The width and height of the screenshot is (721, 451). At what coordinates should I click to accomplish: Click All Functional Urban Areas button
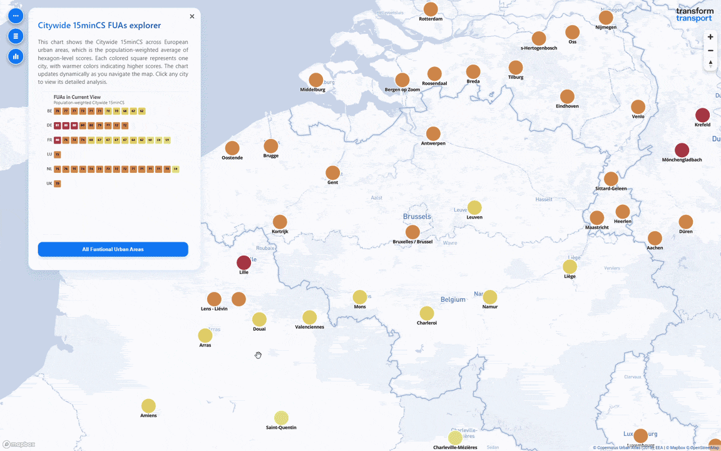tap(113, 249)
